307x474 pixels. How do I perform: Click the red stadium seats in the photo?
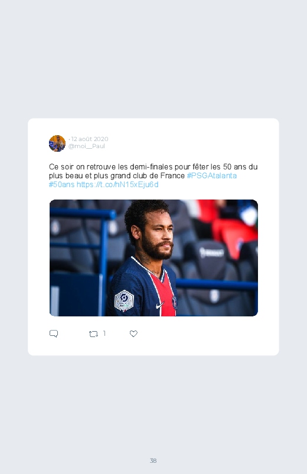coord(231,231)
